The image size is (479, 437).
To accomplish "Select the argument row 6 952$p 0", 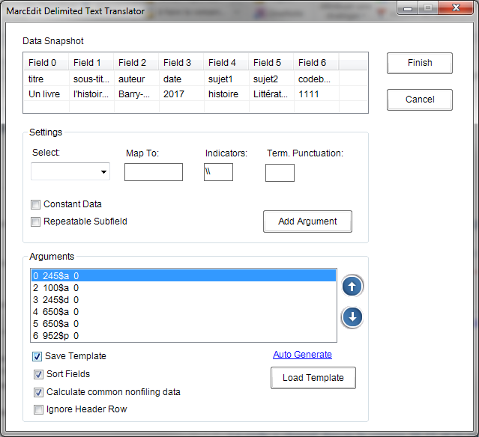I will (184, 335).
